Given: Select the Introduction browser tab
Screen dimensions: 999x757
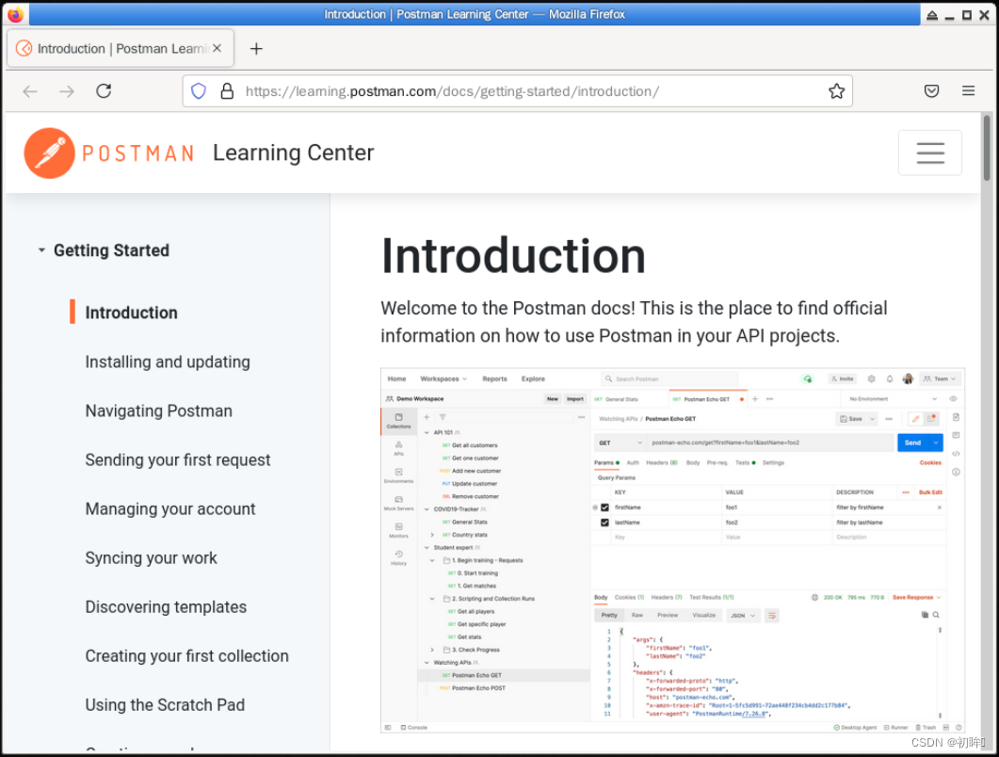Looking at the screenshot, I should click(121, 48).
